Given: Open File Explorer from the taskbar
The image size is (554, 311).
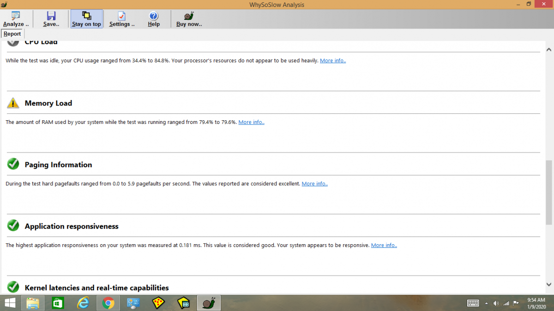Looking at the screenshot, I should (33, 303).
